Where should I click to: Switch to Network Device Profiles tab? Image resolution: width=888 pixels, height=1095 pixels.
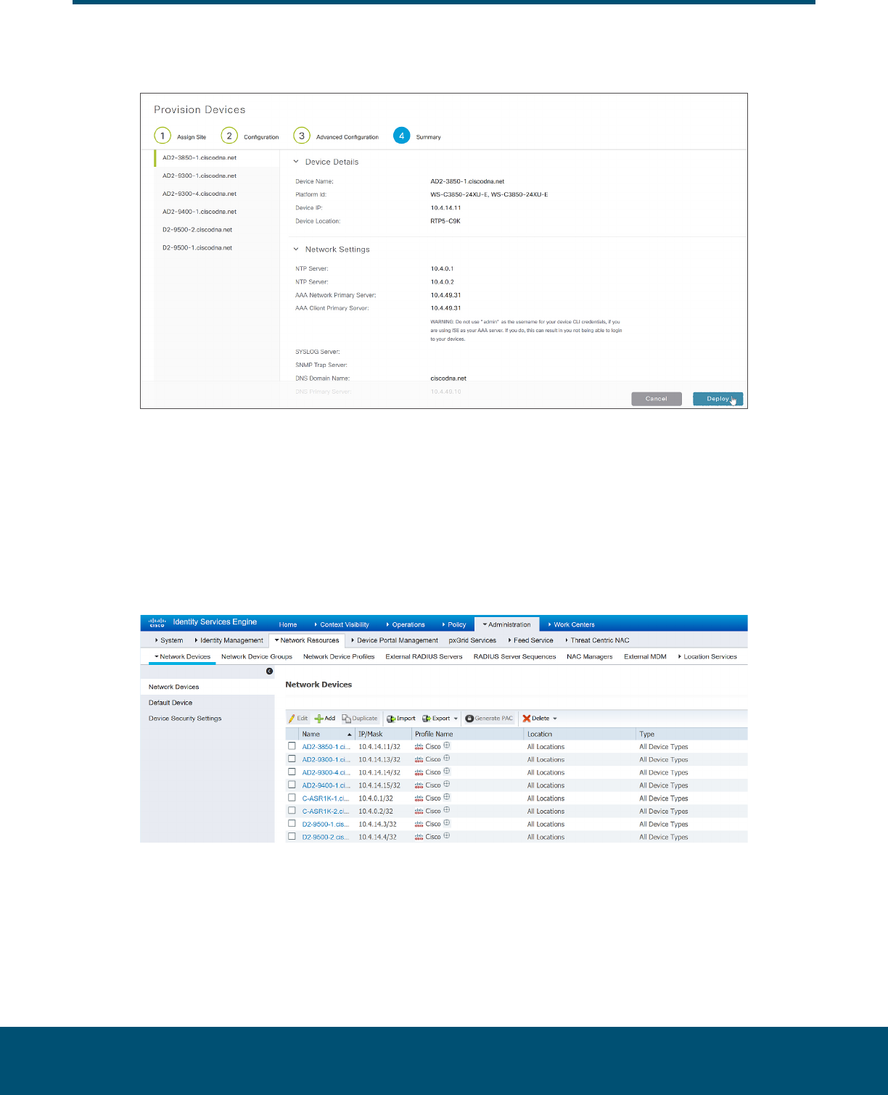coord(339,656)
